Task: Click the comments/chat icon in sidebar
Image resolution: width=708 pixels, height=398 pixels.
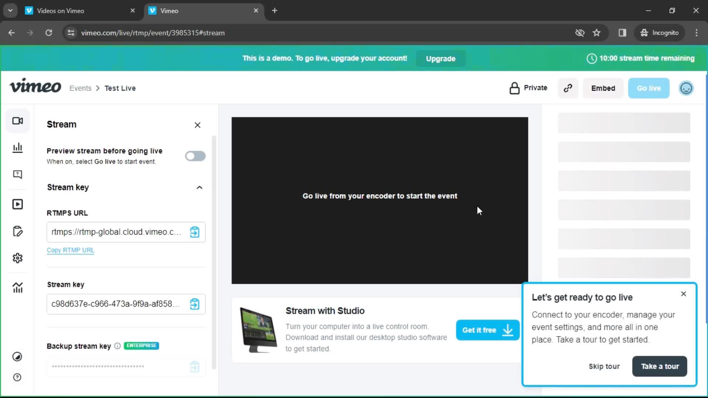Action: click(x=17, y=174)
